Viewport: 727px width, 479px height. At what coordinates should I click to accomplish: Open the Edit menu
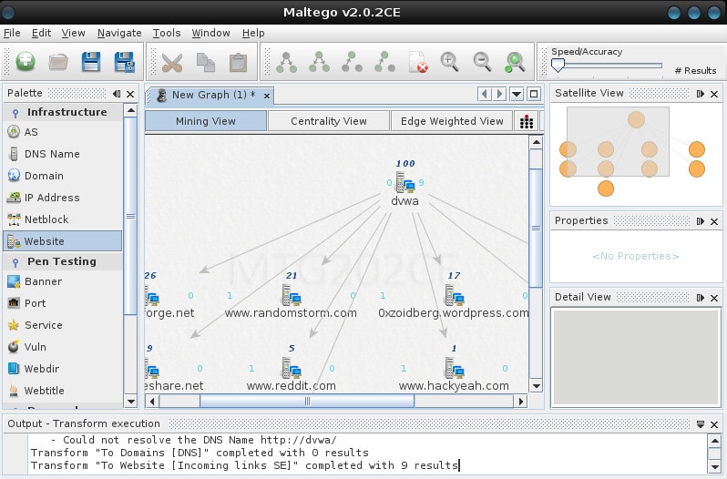click(41, 33)
